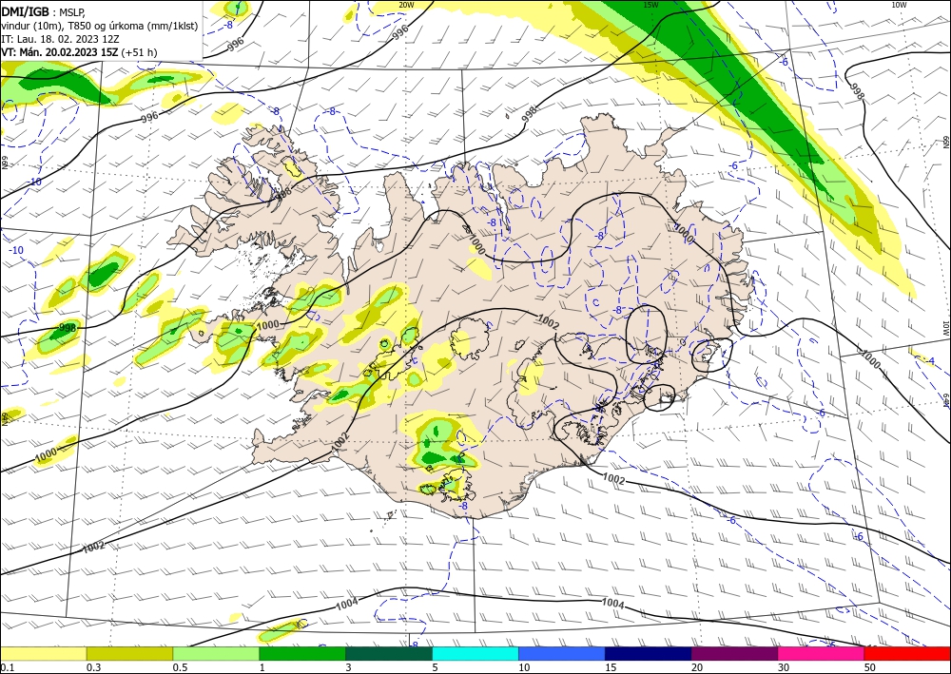The height and width of the screenshot is (674, 951).
Task: Click the "20W" longitude label
Action: [406, 5]
